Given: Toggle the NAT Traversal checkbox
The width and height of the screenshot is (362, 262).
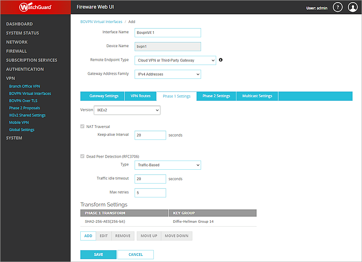Looking at the screenshot, I should coord(82,126).
